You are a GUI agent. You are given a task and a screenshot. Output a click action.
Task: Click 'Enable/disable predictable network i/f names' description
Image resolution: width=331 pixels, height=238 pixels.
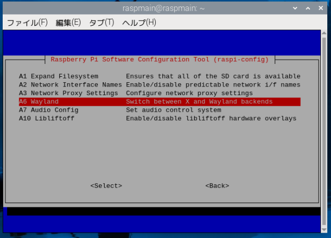[213, 84]
